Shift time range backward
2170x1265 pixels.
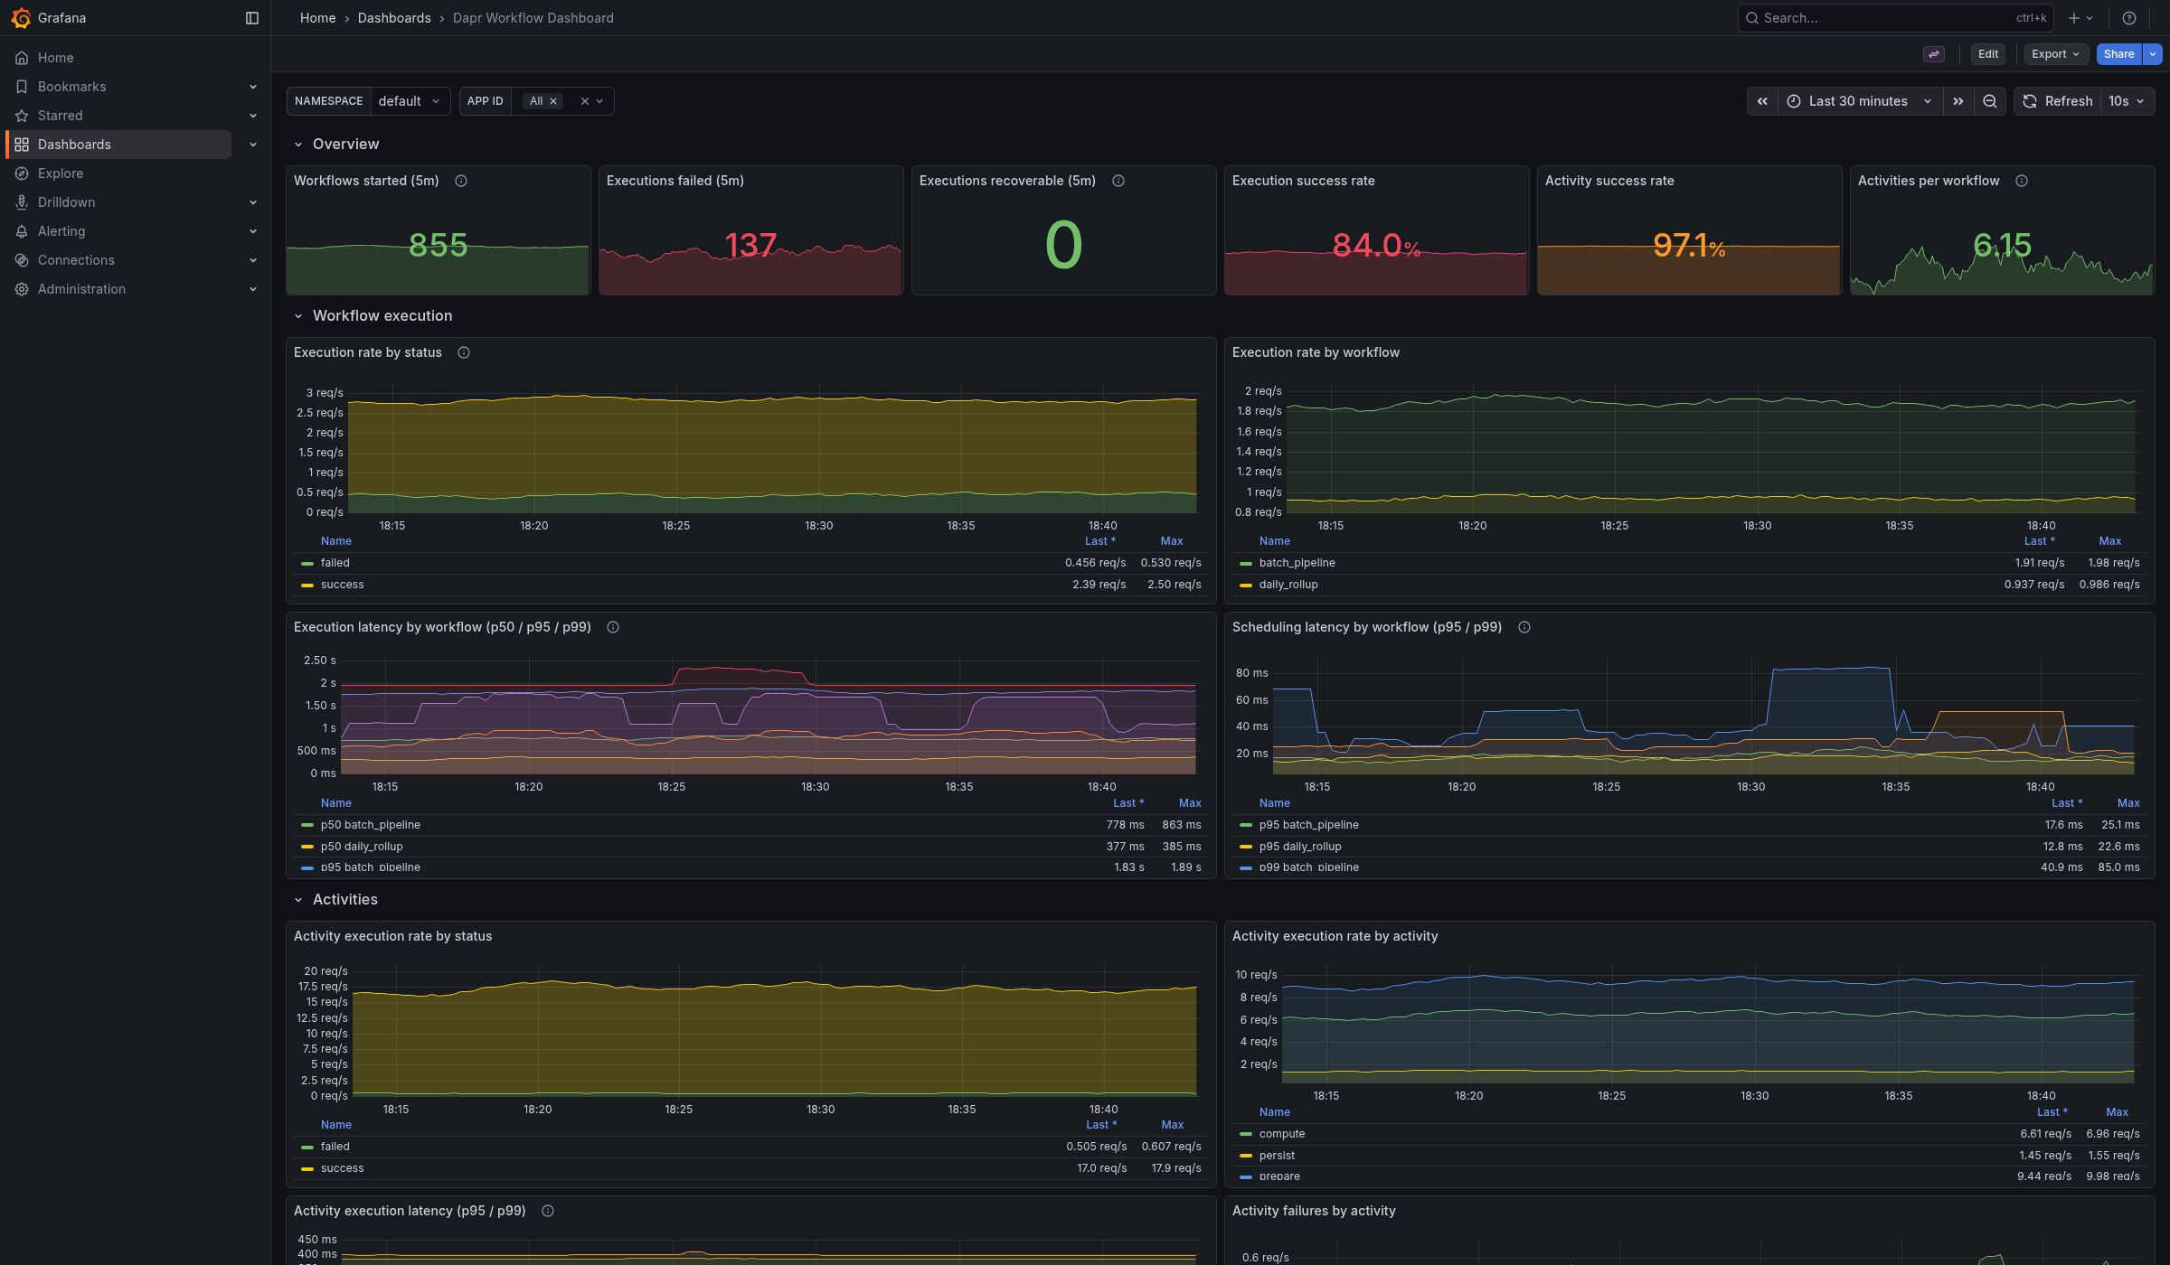[1762, 101]
